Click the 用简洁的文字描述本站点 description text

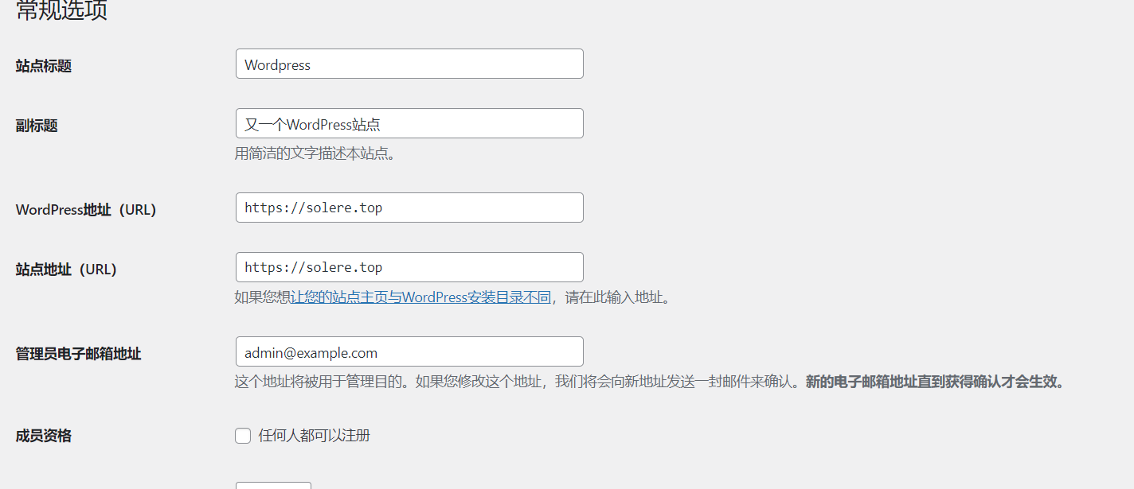[315, 153]
